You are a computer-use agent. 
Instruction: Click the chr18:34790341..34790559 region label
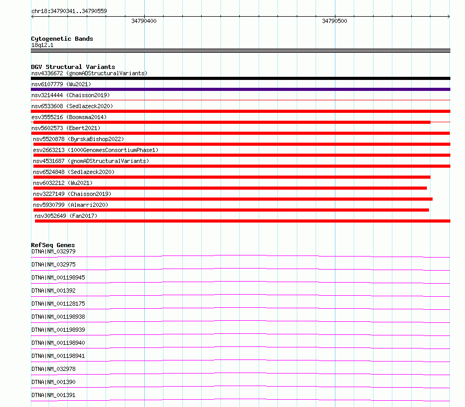coord(69,11)
